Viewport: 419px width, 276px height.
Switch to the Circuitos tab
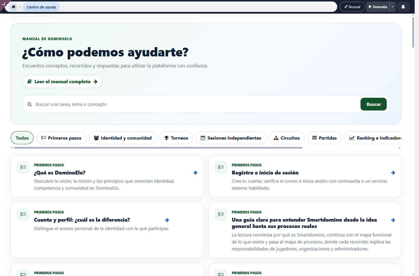287,138
